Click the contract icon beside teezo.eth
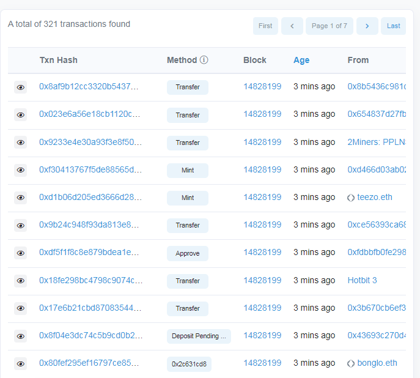The width and height of the screenshot is (420, 378). [351, 198]
